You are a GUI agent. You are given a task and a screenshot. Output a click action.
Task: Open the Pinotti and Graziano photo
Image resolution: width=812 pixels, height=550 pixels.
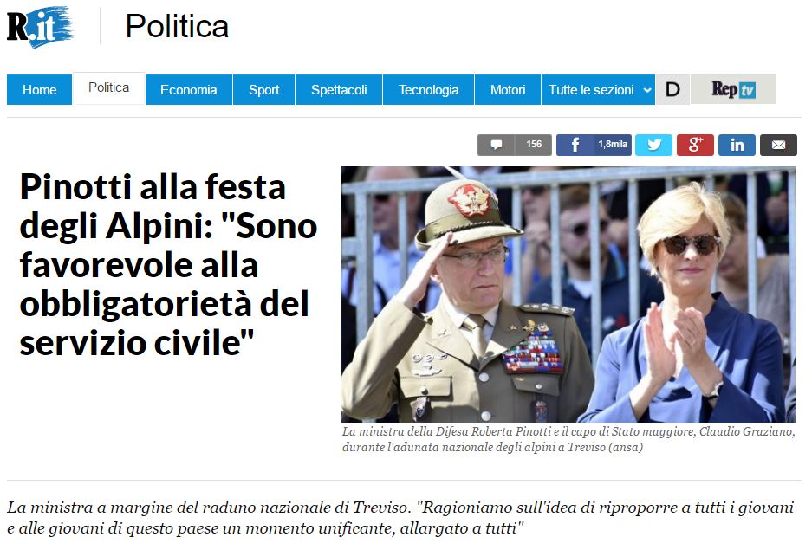(568, 294)
